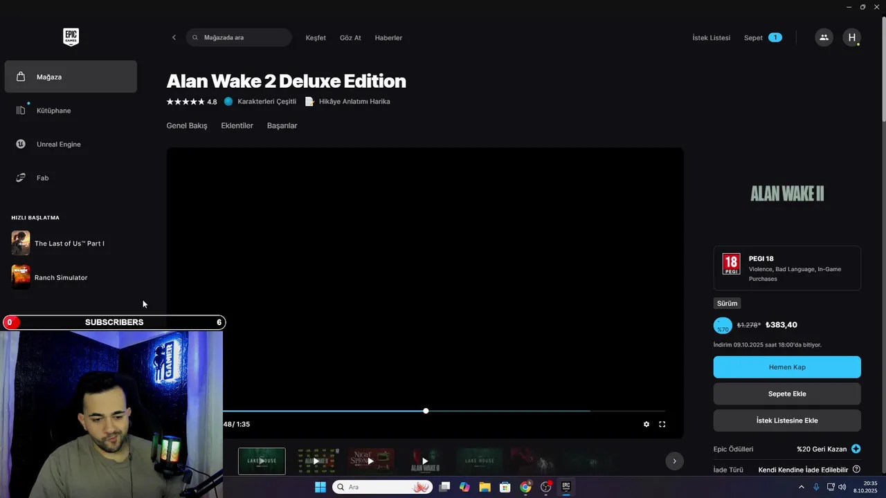This screenshot has height=498, width=886.
Task: Go back with the arrow icon
Action: coord(174,37)
